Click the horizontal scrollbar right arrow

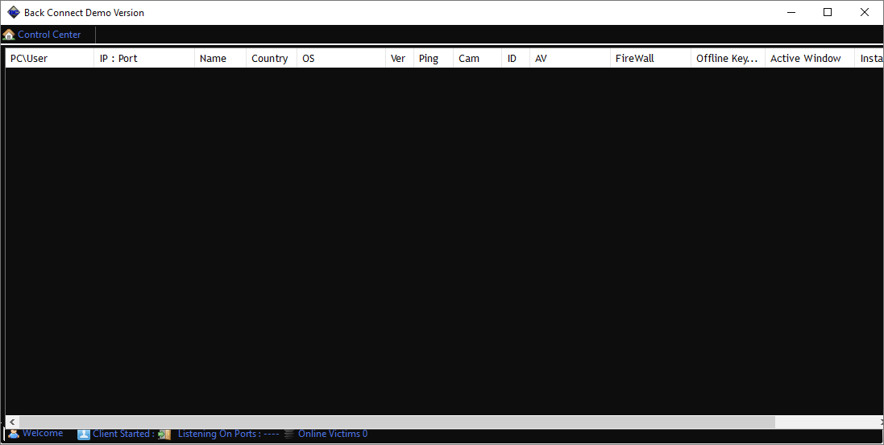877,422
